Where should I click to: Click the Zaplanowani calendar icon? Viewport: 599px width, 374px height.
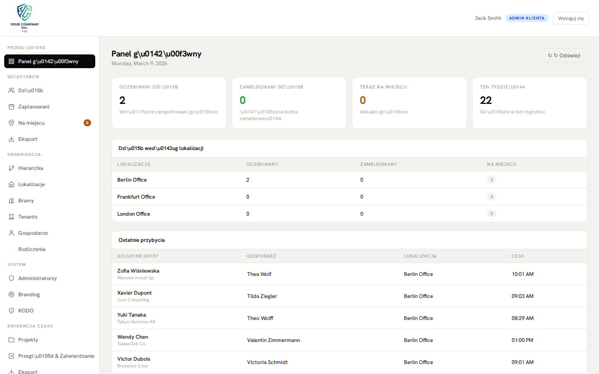[x=12, y=107]
